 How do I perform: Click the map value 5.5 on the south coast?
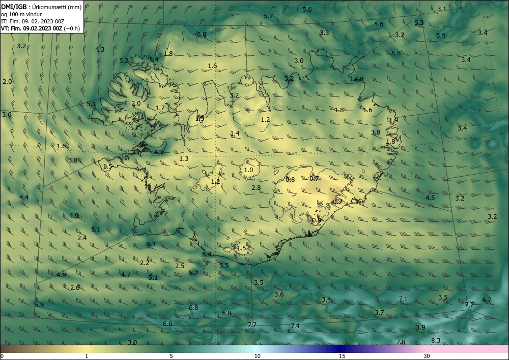tap(224, 266)
